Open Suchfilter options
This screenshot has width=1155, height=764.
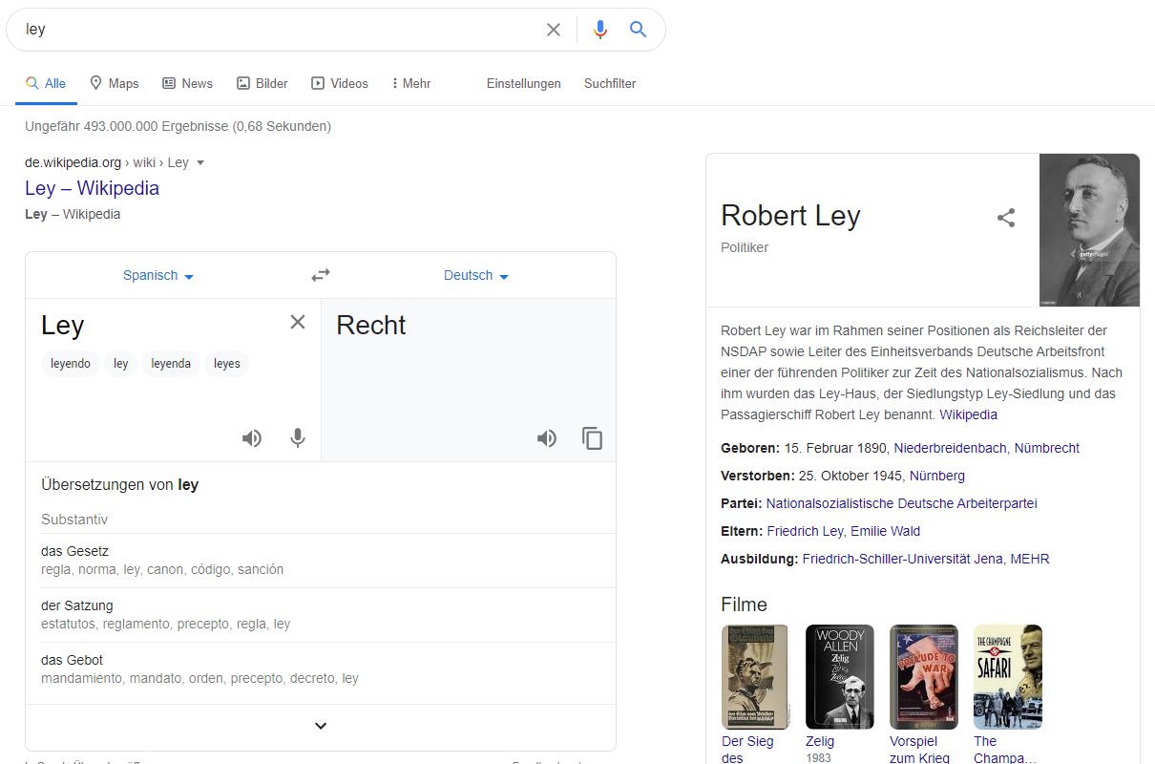[x=610, y=83]
